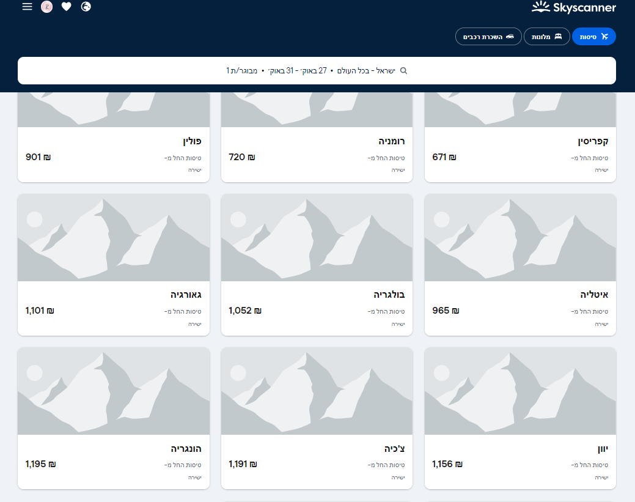Image resolution: width=635 pixels, height=502 pixels.
Task: Click the גאורגיה country name
Action: point(186,295)
